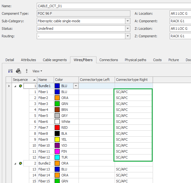Open the View dropdown menu
This screenshot has width=191, height=183.
tap(37, 71)
